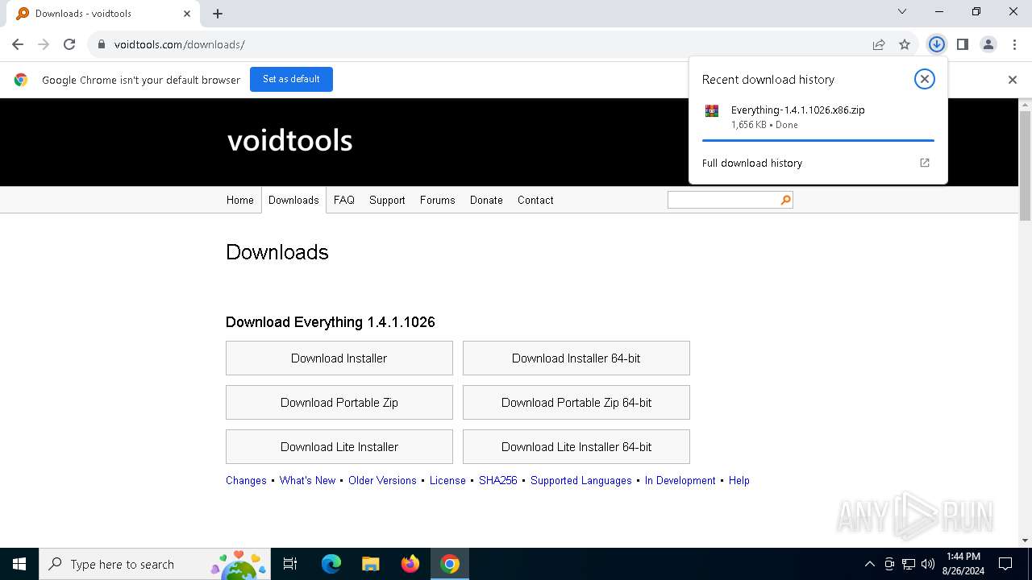
Task: Open the Donate page
Action: click(486, 200)
